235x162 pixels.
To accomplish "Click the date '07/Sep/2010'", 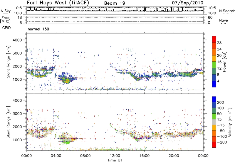I will [187, 3].
